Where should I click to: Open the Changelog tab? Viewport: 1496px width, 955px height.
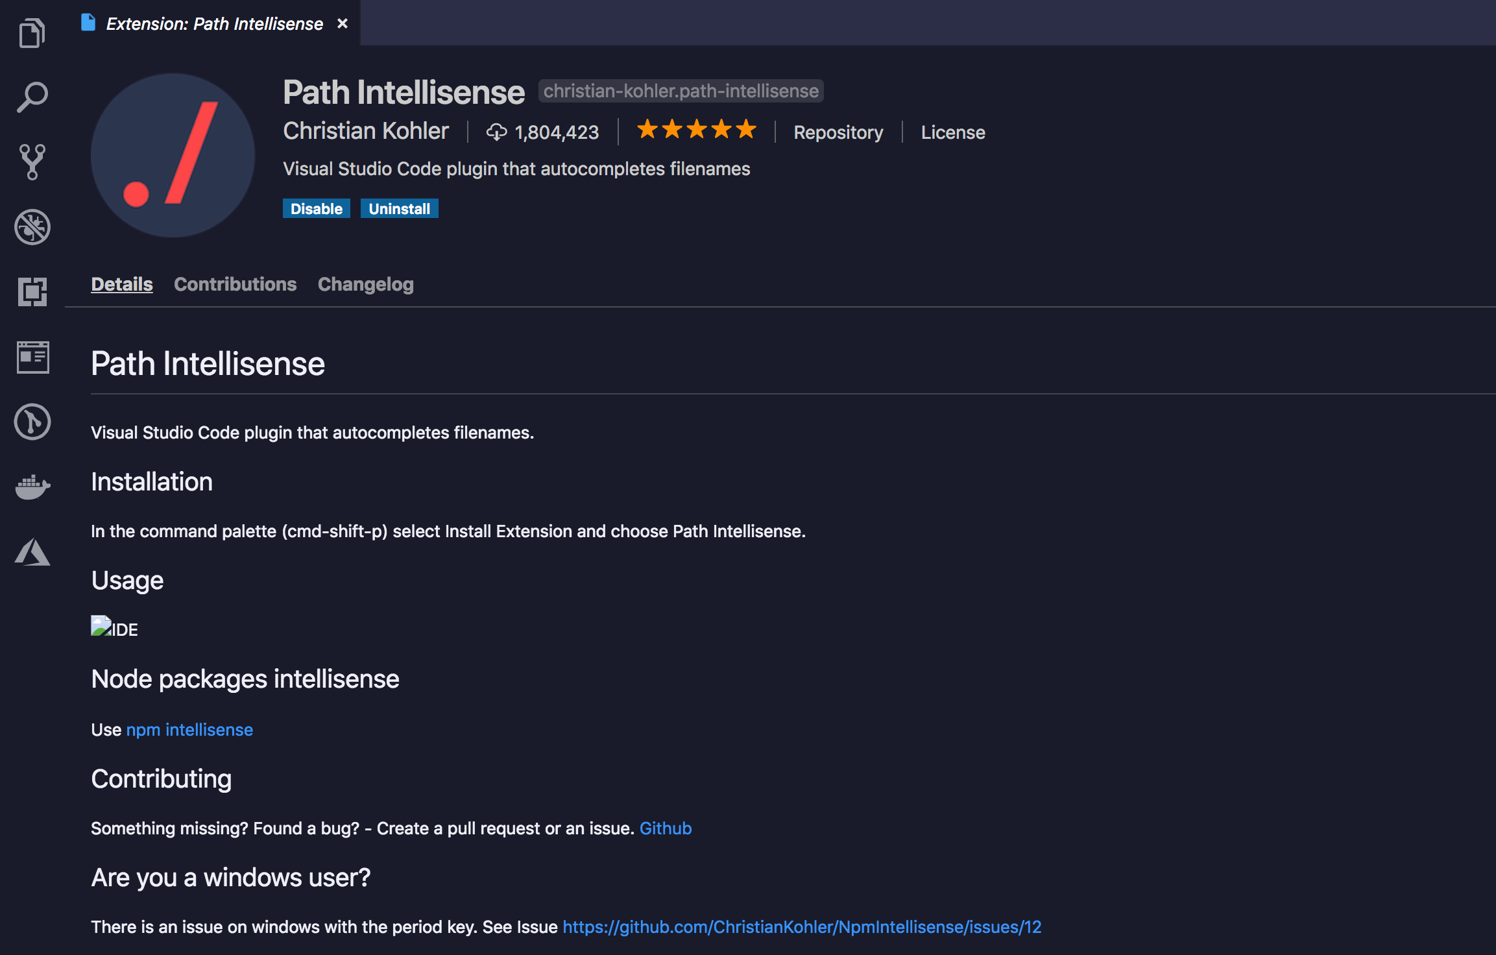pyautogui.click(x=365, y=284)
